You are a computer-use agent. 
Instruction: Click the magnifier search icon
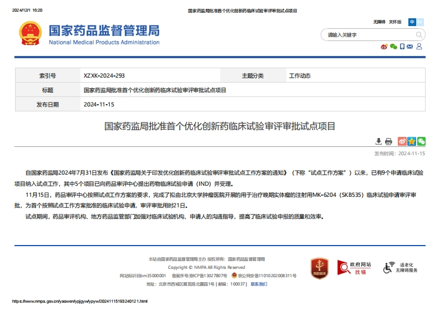click(x=419, y=34)
